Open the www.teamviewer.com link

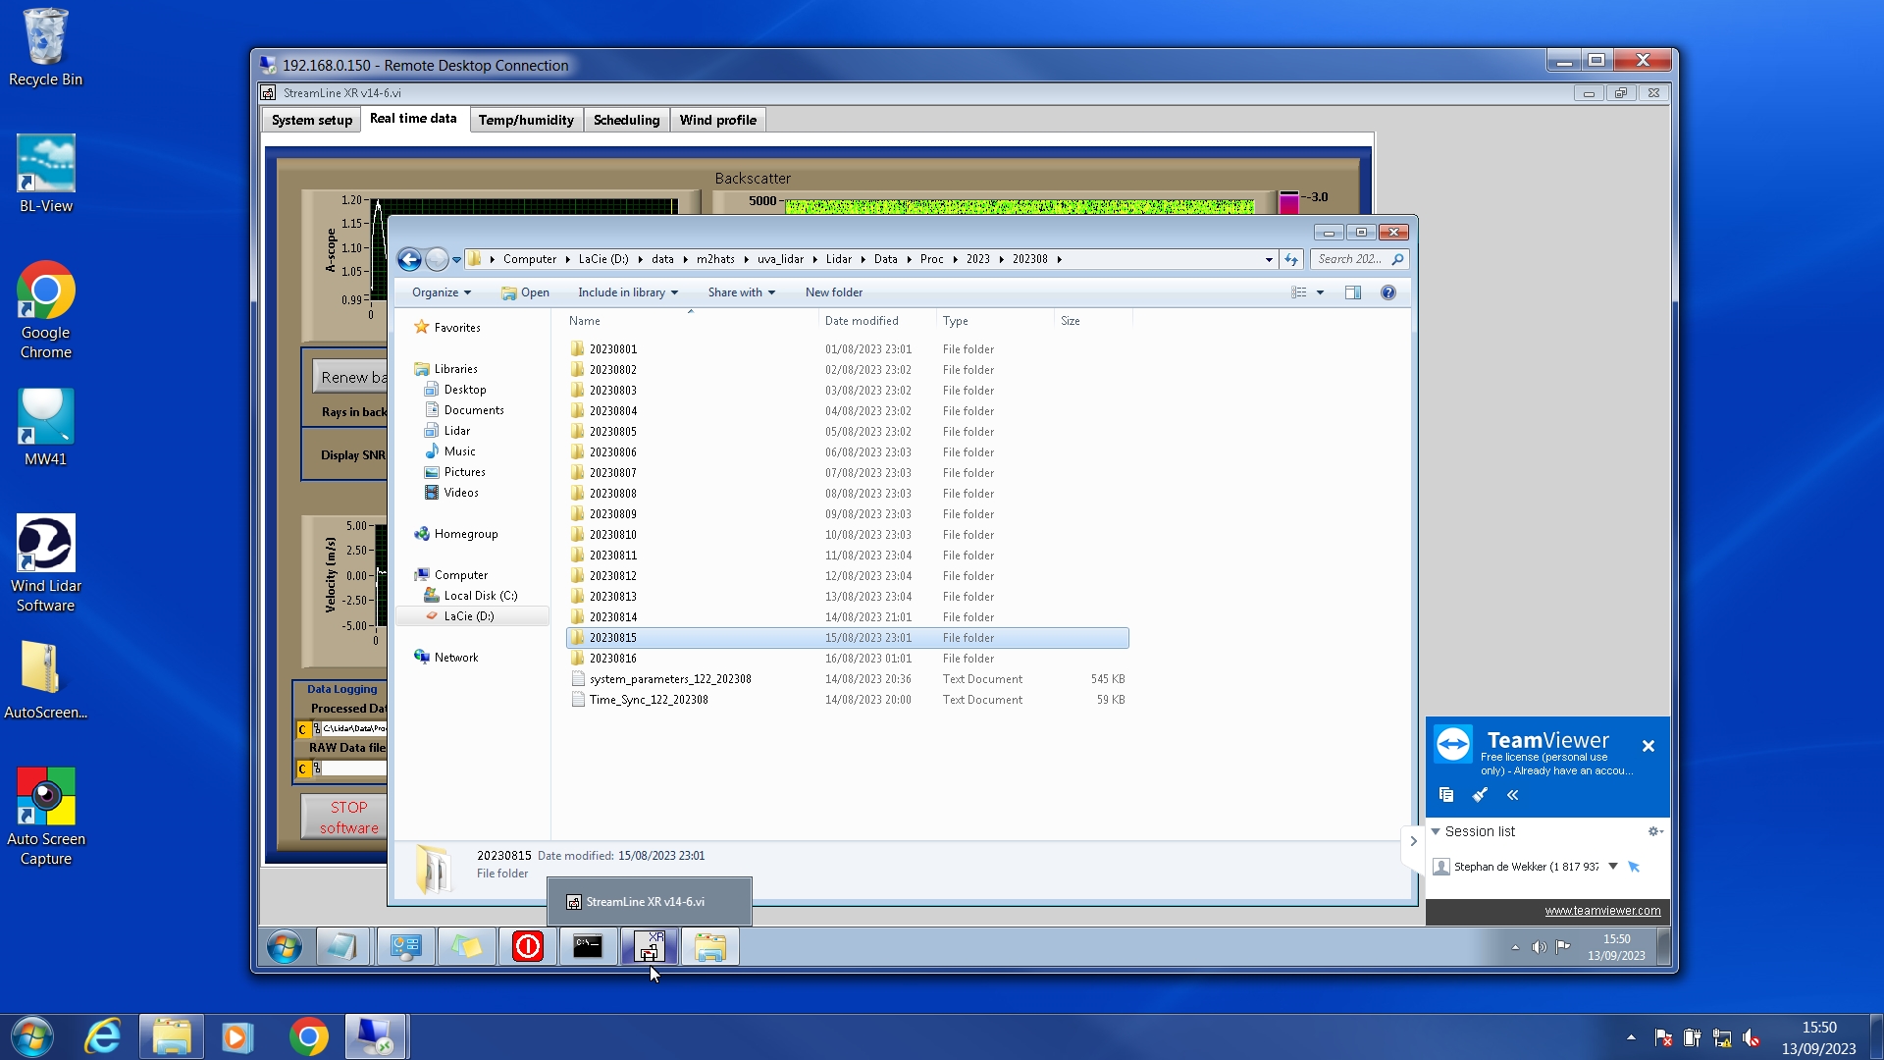[x=1602, y=911]
